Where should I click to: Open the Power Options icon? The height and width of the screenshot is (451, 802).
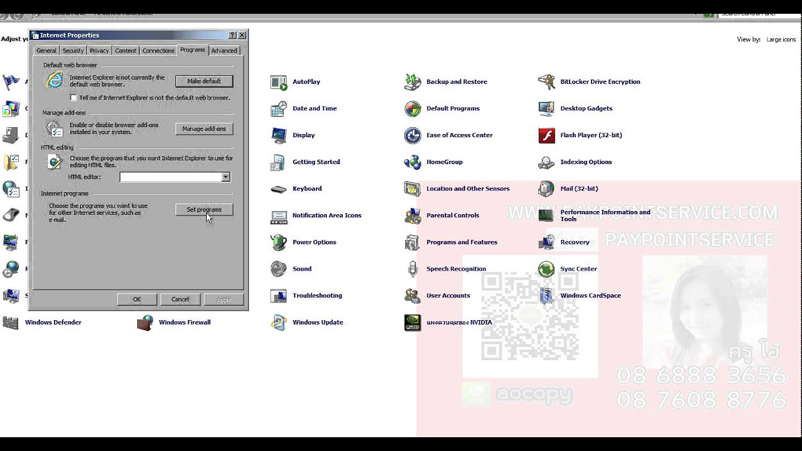tap(279, 242)
